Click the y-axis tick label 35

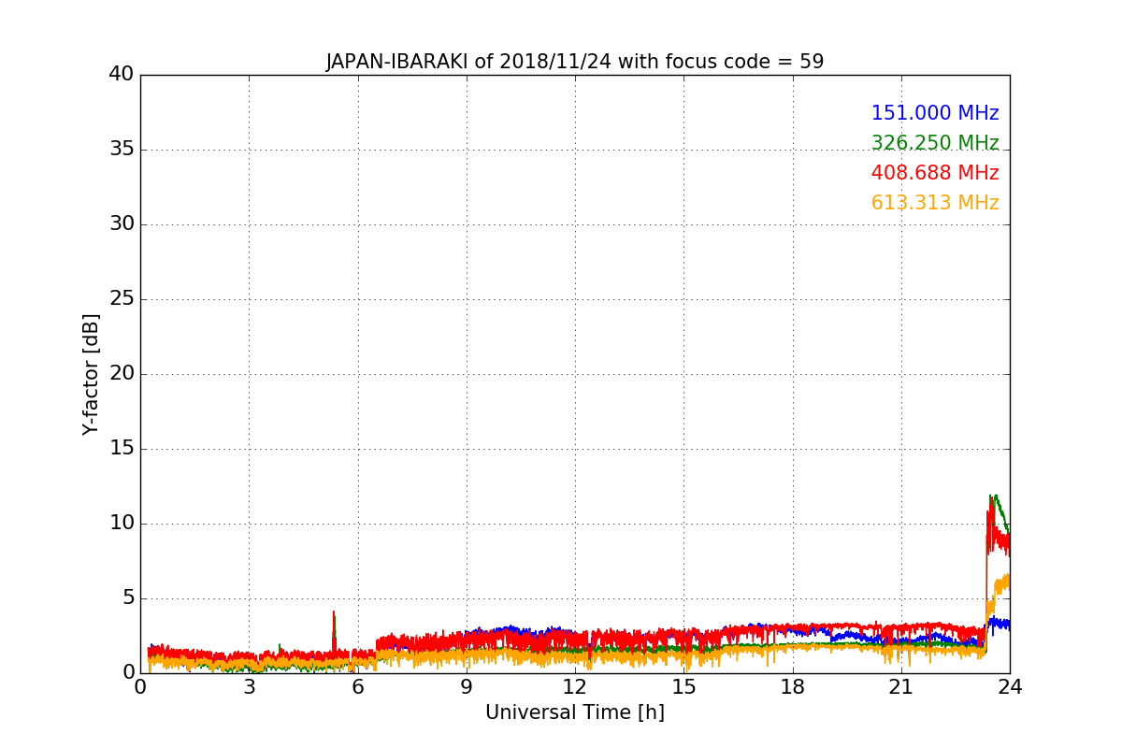[x=122, y=150]
